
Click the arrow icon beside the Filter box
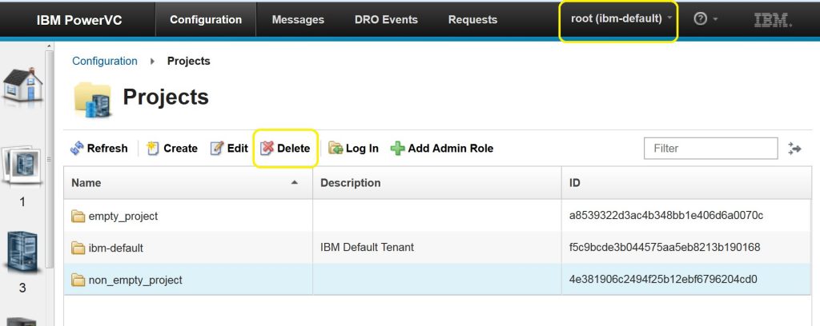(x=794, y=149)
